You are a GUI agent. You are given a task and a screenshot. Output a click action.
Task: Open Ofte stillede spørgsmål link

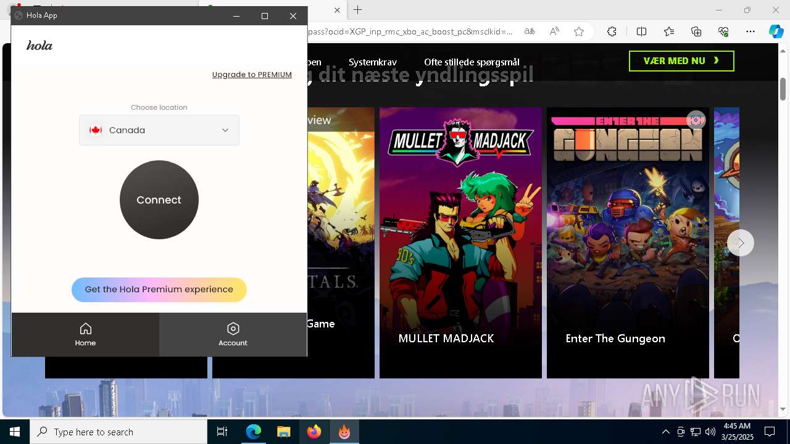tap(472, 62)
